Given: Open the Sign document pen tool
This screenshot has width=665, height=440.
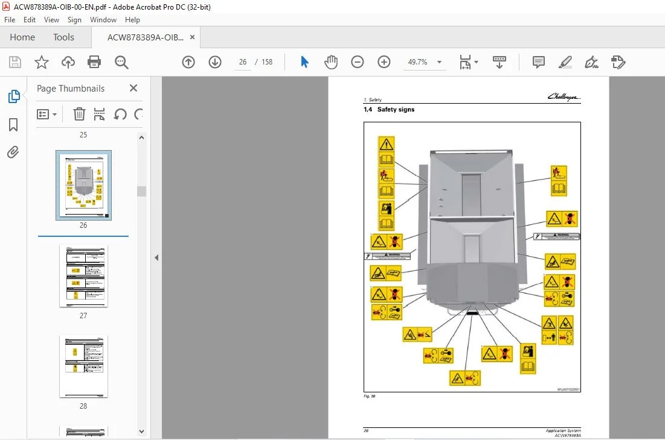Looking at the screenshot, I should pos(591,62).
